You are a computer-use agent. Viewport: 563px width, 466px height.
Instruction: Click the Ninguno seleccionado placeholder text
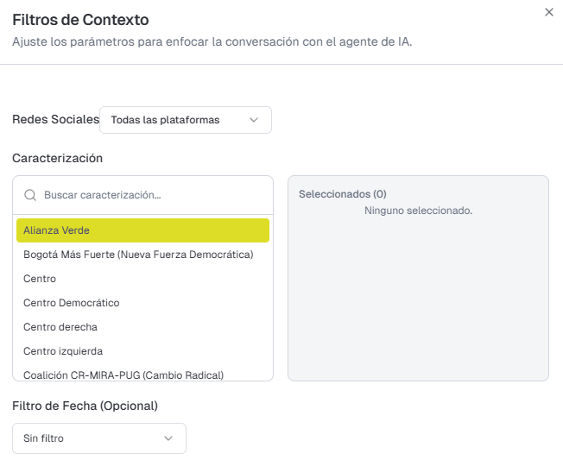tap(418, 211)
